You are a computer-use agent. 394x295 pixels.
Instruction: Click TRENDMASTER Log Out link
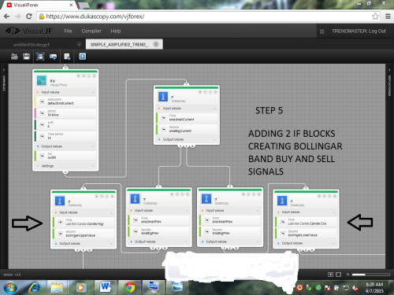359,31
